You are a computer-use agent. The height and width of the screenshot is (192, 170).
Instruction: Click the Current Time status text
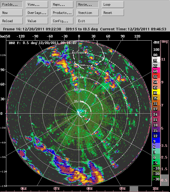[x=133, y=29]
